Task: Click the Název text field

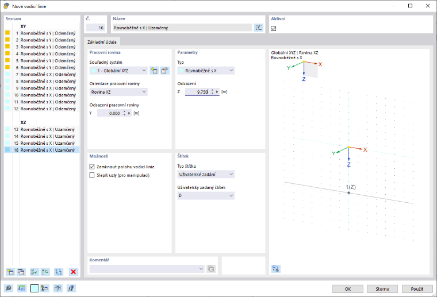Action: coord(182,28)
